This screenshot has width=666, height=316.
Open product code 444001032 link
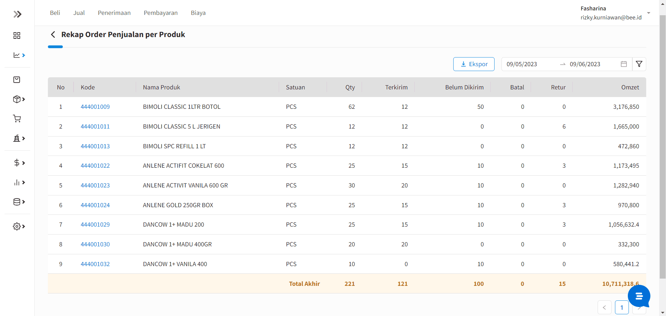coord(95,264)
